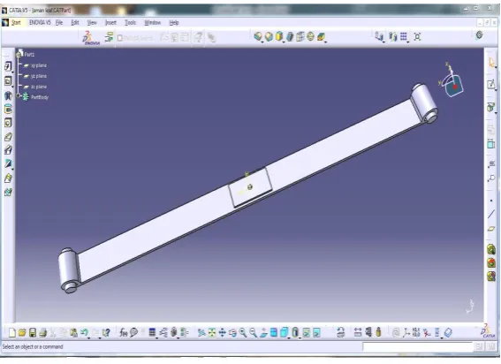Click the Sketch icon in right toolbar
The width and height of the screenshot is (501, 364).
pyautogui.click(x=491, y=84)
